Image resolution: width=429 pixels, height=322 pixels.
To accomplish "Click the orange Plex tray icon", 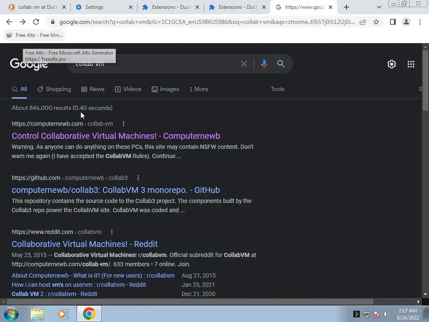I will tap(356, 314).
